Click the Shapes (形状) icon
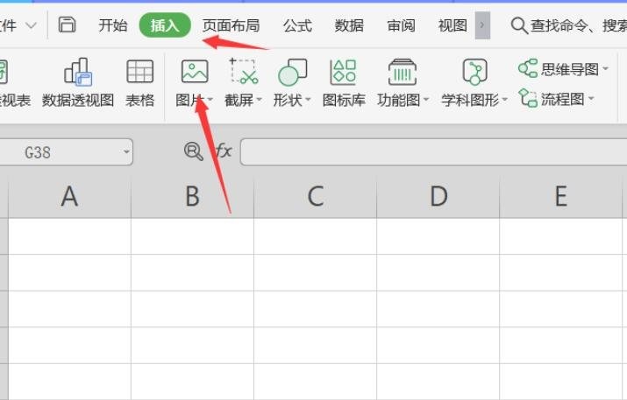The width and height of the screenshot is (627, 400). [x=292, y=72]
